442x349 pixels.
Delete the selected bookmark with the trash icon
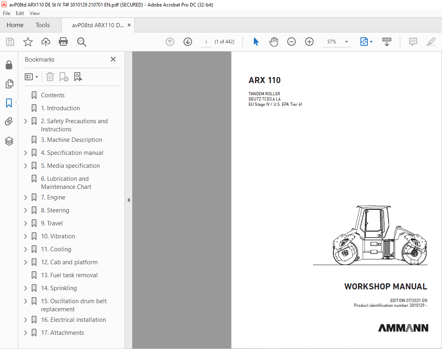click(49, 77)
